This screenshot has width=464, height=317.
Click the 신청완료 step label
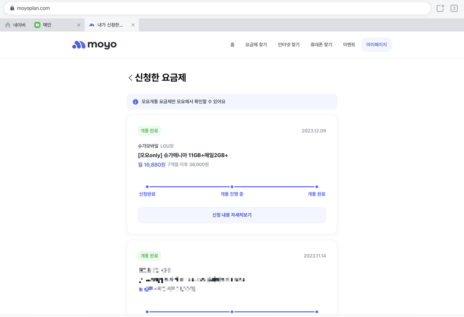tap(147, 194)
